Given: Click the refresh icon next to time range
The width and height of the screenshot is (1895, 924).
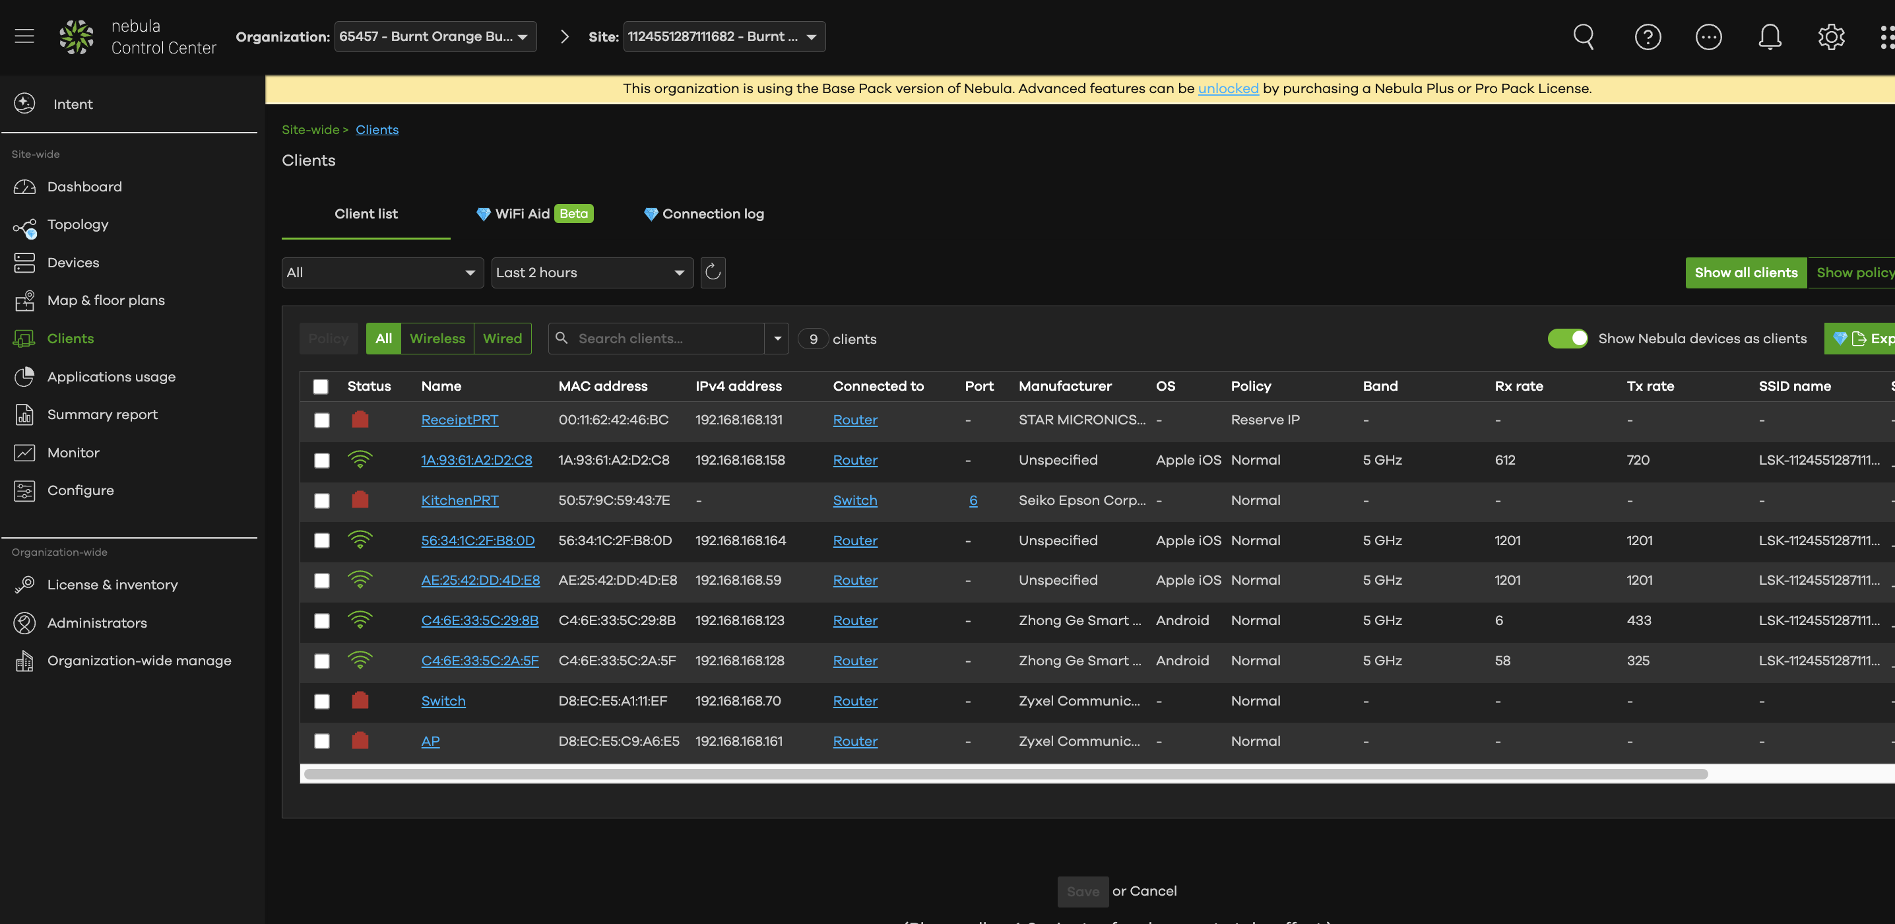Looking at the screenshot, I should pyautogui.click(x=712, y=273).
